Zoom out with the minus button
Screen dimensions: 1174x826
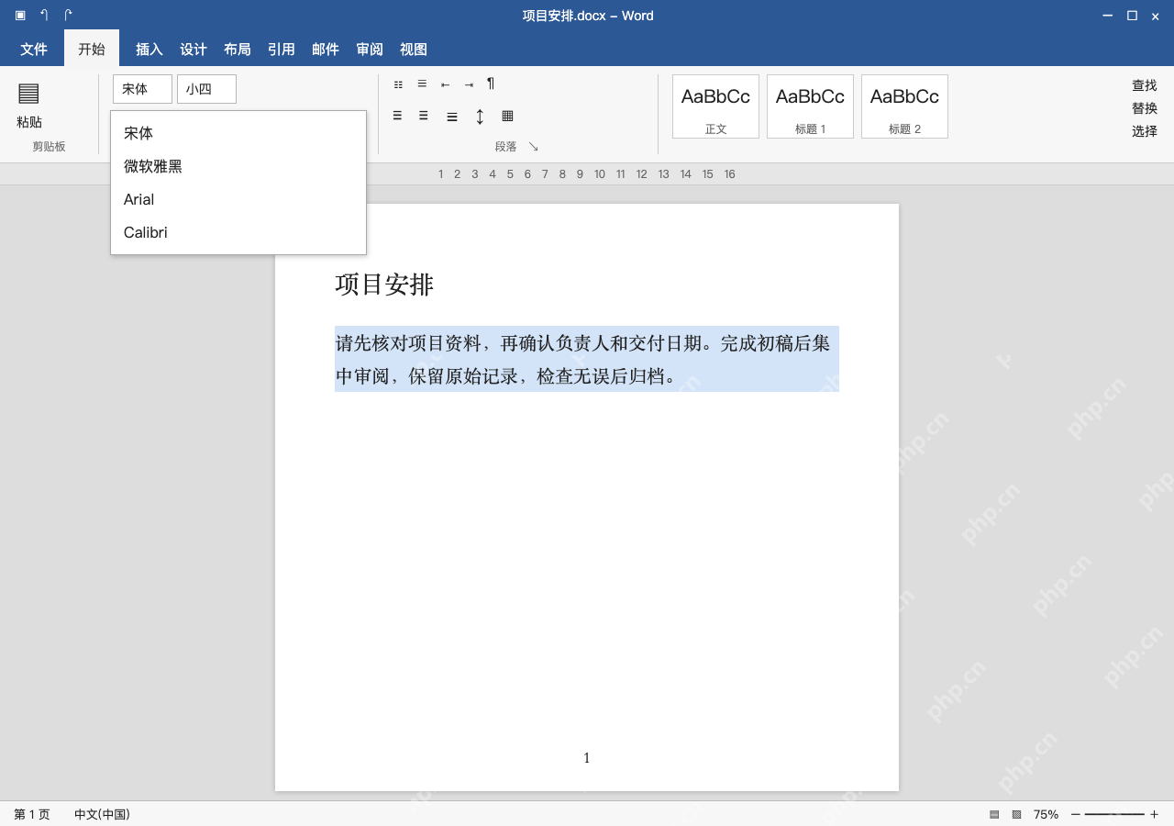(x=1075, y=814)
